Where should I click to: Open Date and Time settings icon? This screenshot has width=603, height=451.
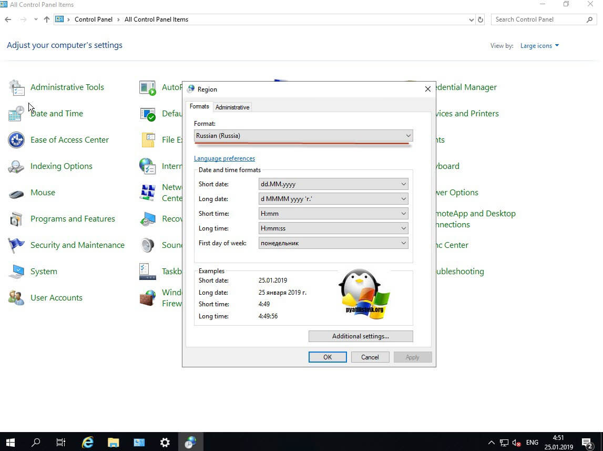(16, 114)
